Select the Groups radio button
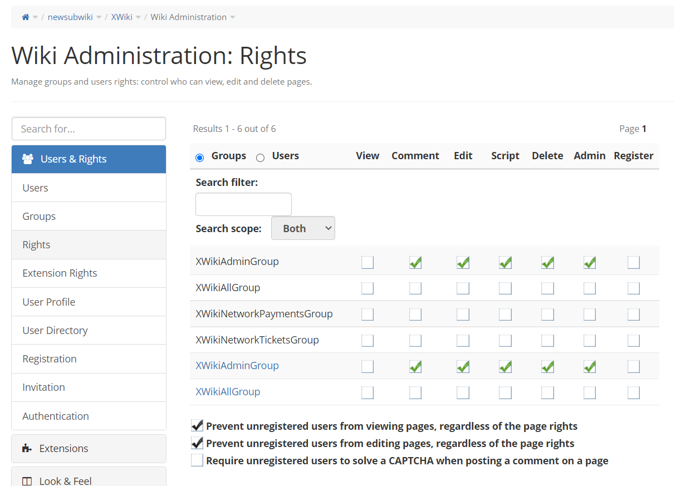691x486 pixels. tap(199, 158)
